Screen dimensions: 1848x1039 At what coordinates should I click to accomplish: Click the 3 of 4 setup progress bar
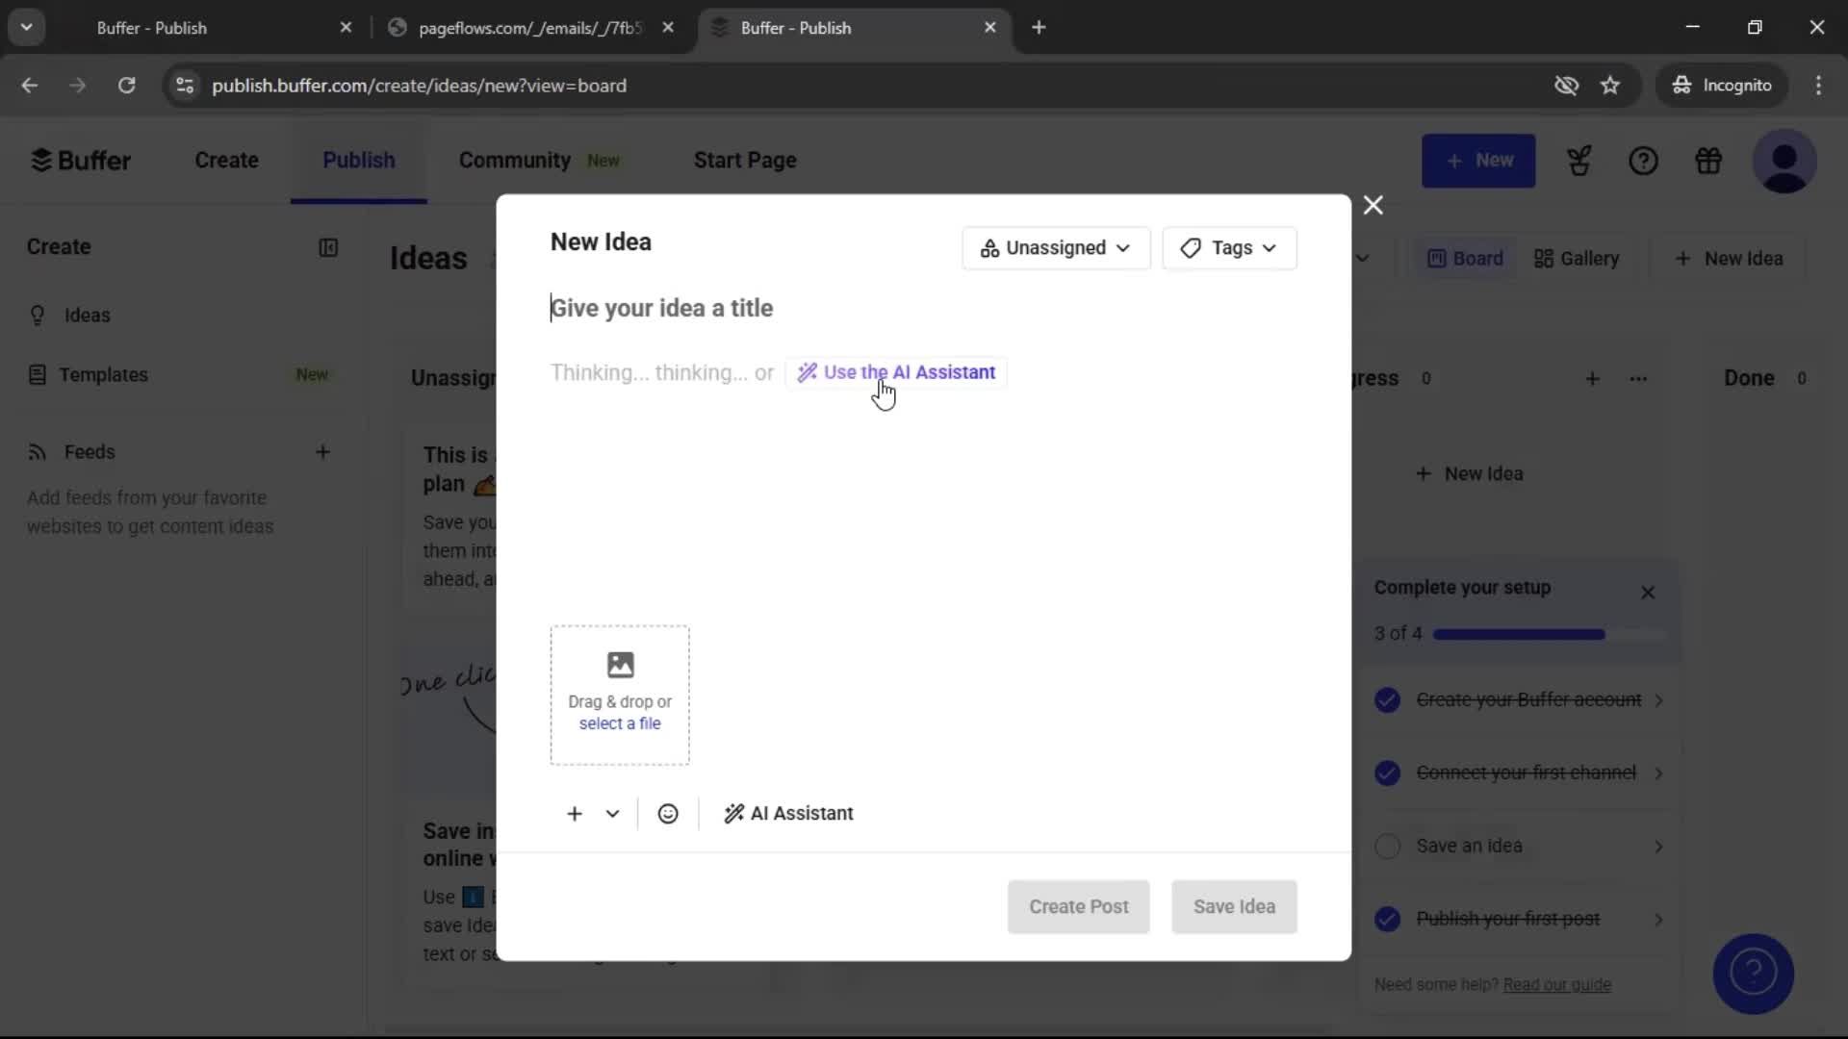click(x=1519, y=634)
